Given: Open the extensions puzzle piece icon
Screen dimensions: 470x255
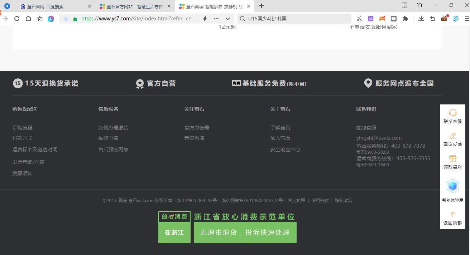Looking at the screenshot, I should pyautogui.click(x=405, y=19).
